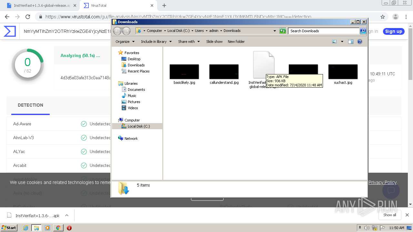Open the Chrome profile avatar icon
413x232 pixels.
tap(395, 17)
